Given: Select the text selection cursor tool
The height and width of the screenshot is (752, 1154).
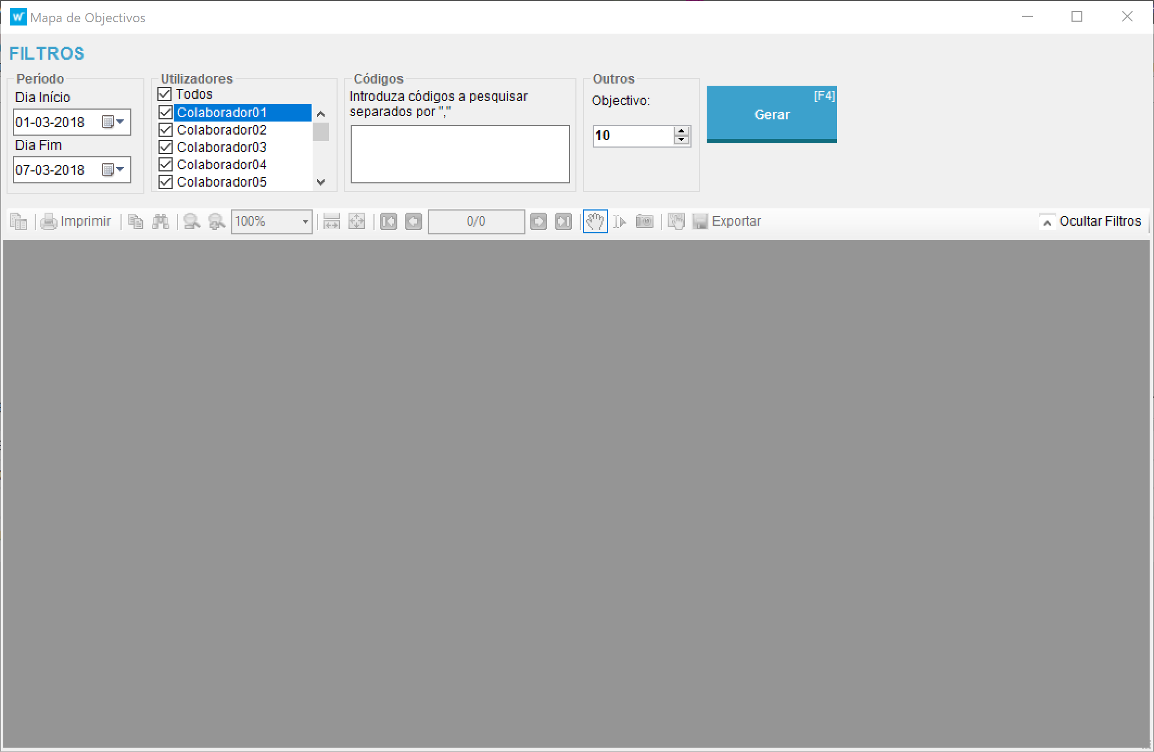Looking at the screenshot, I should pos(619,221).
